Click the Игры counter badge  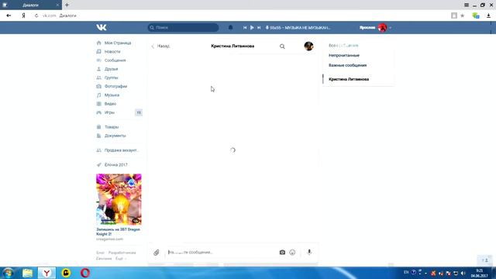[139, 112]
